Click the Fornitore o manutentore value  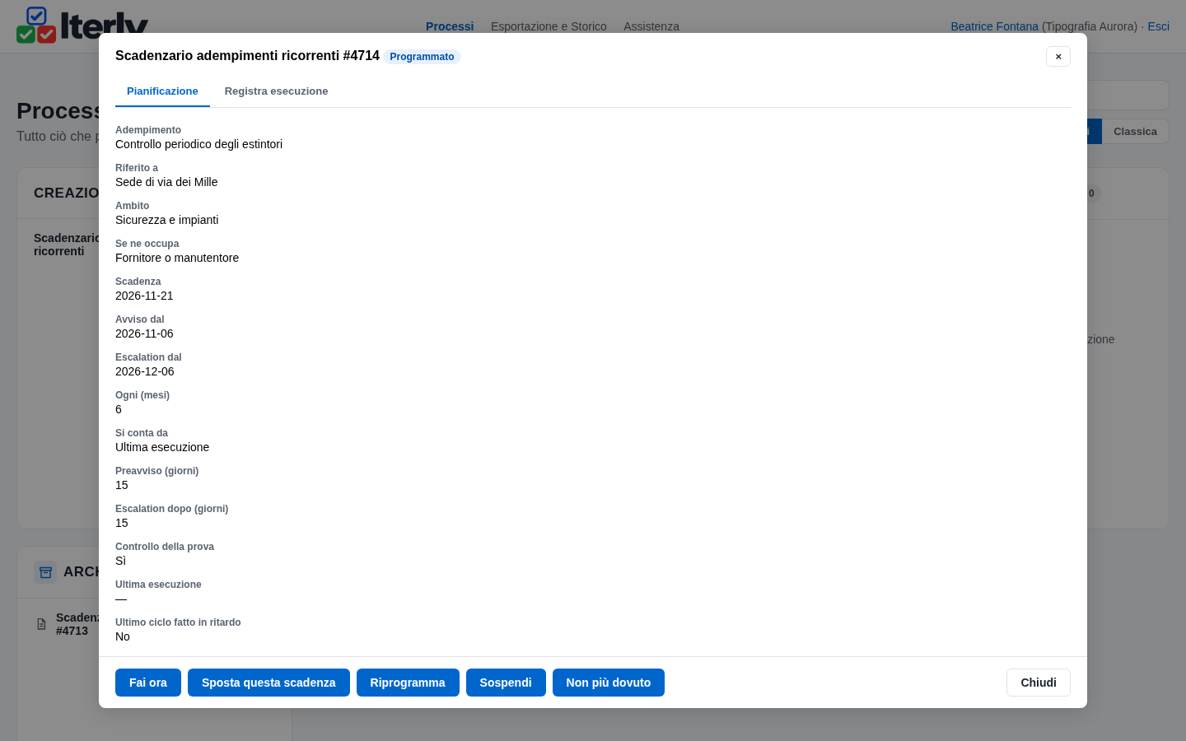[x=177, y=258]
